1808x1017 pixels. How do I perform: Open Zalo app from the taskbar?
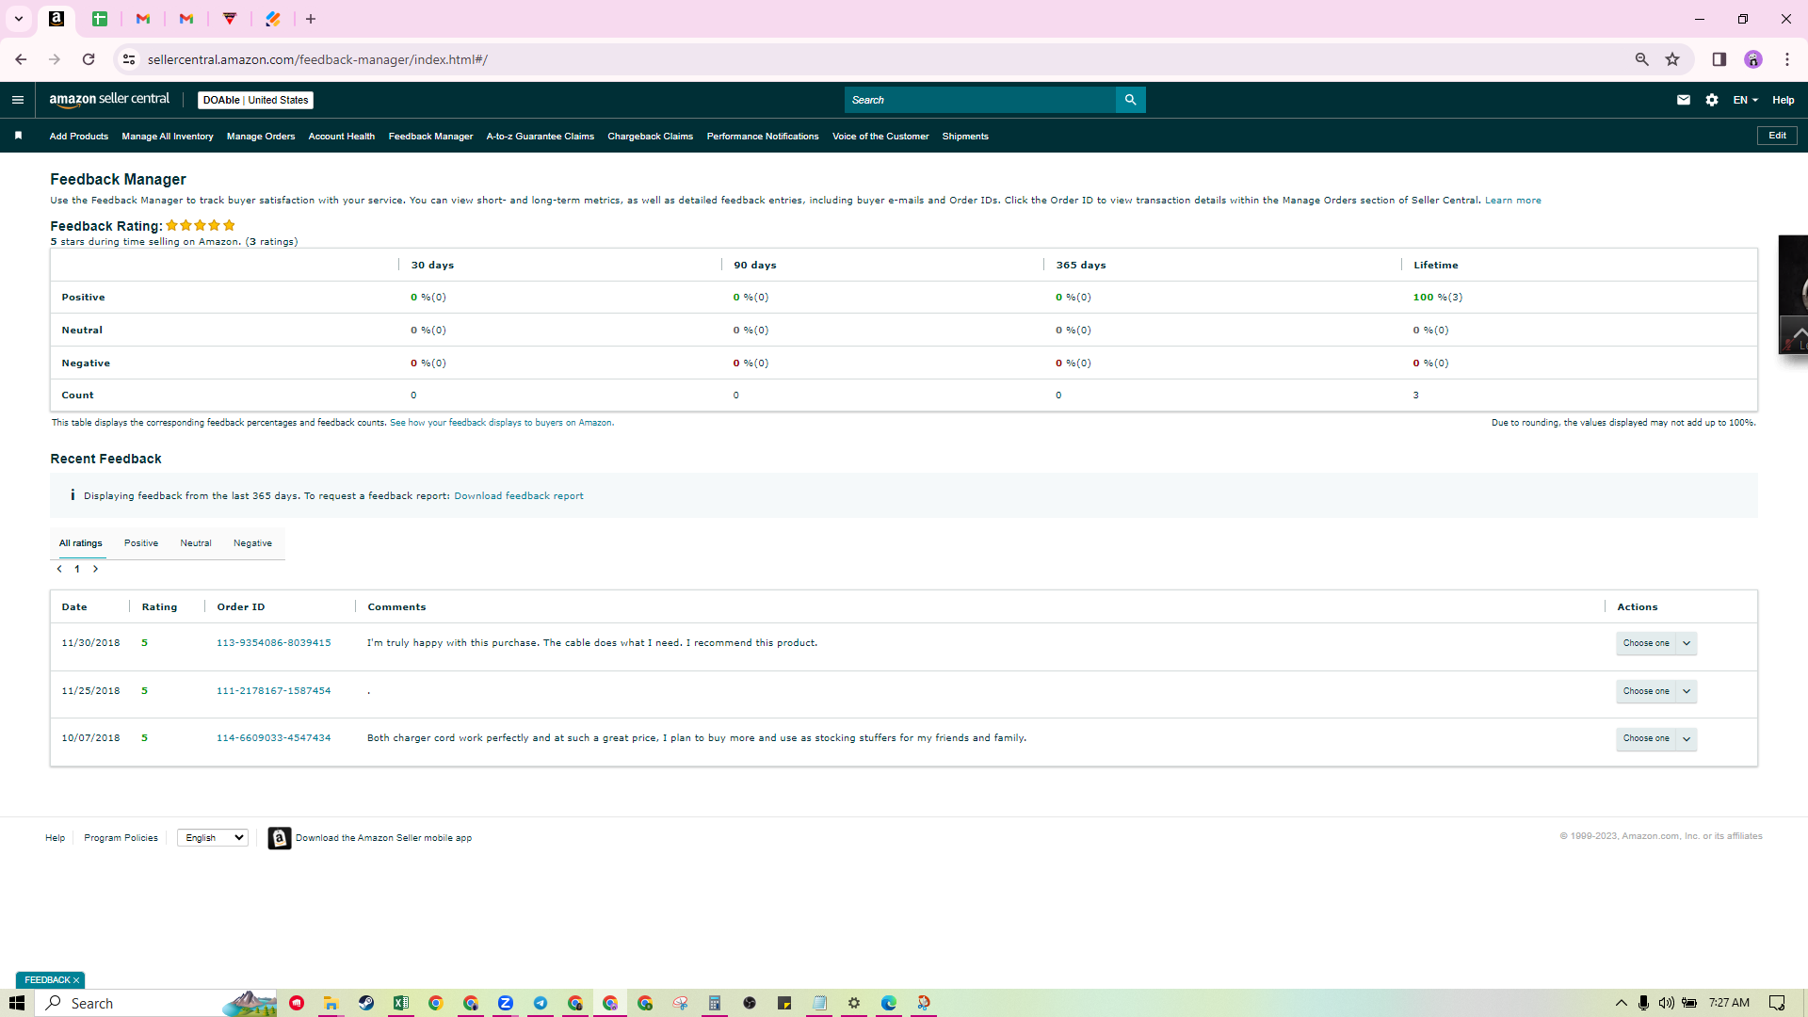(x=506, y=1003)
